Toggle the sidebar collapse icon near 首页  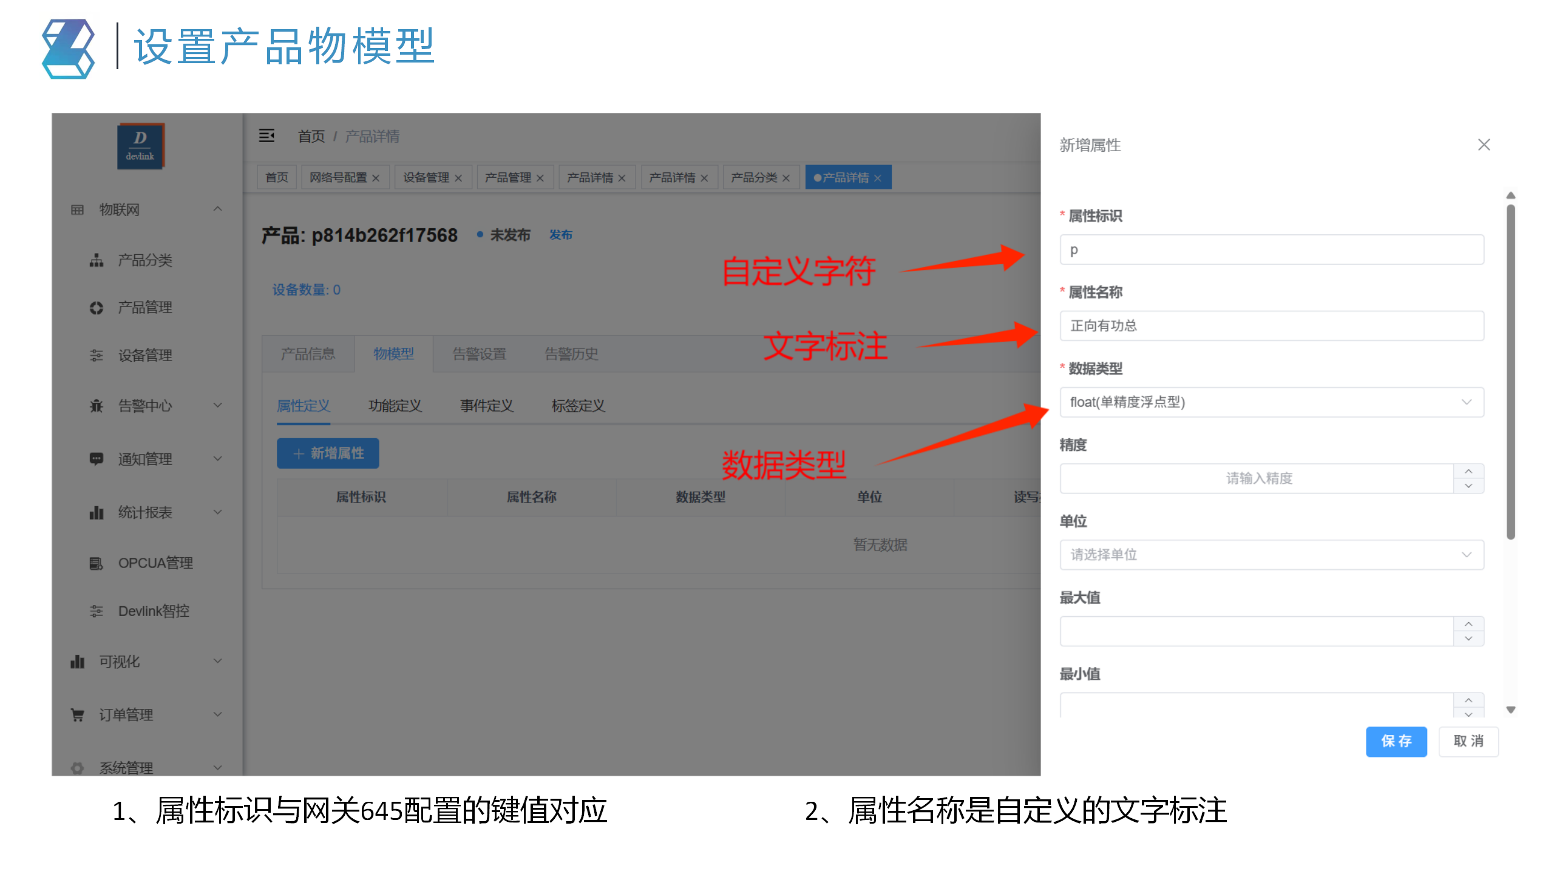[267, 136]
